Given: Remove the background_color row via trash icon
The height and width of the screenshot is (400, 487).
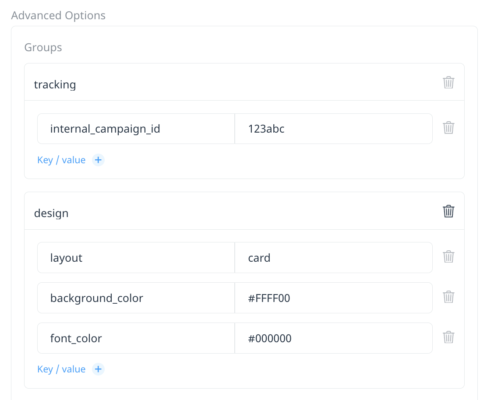Looking at the screenshot, I should click(448, 297).
